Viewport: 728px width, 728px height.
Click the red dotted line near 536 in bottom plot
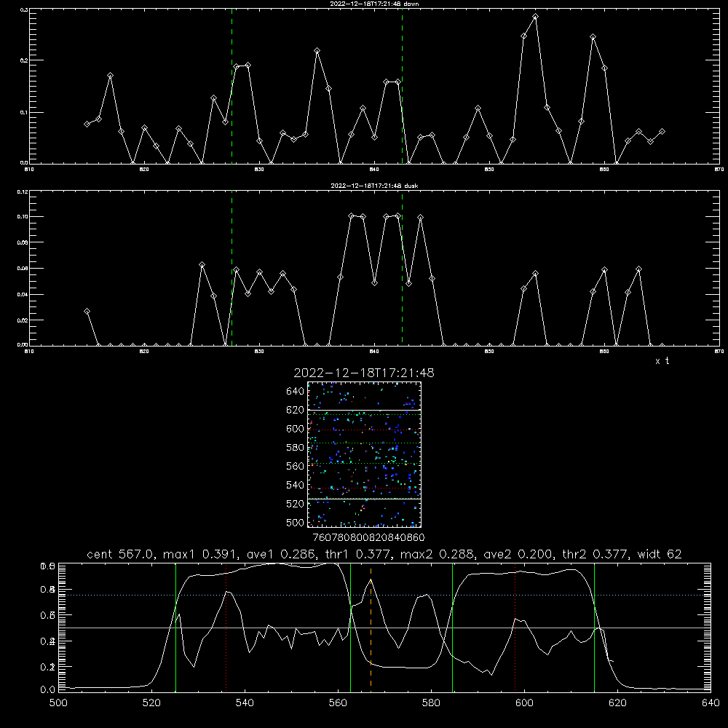click(x=226, y=627)
